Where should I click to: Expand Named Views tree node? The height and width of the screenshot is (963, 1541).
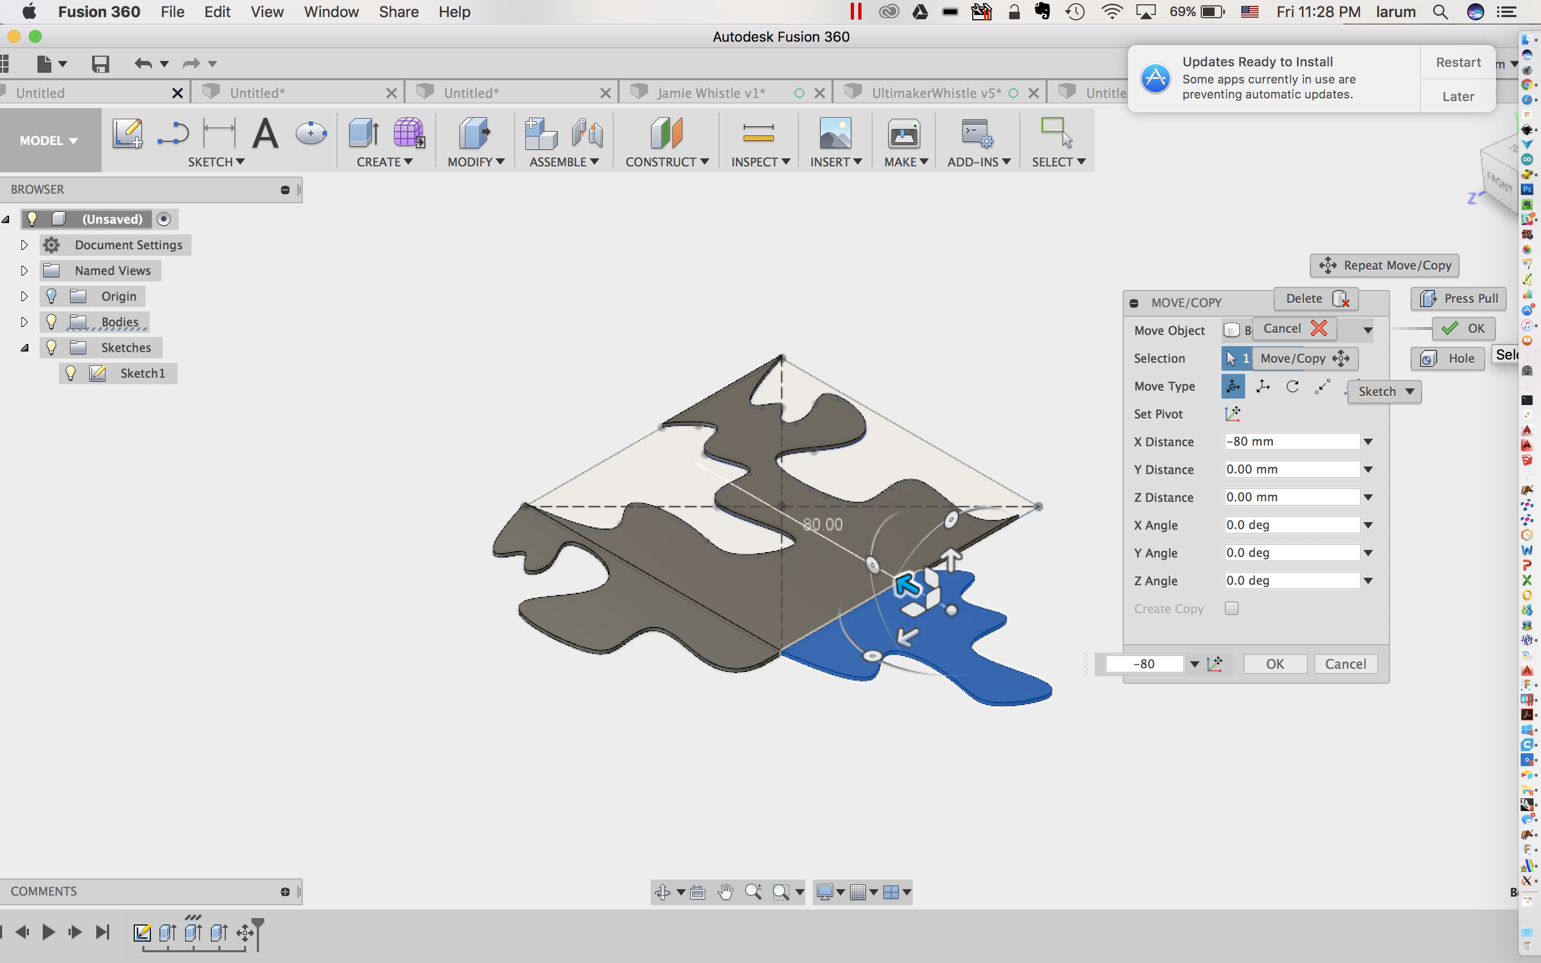[24, 271]
